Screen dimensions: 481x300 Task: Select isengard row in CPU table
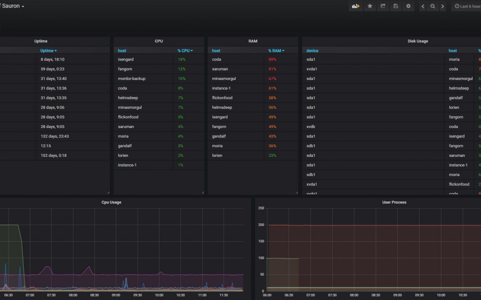click(x=159, y=60)
